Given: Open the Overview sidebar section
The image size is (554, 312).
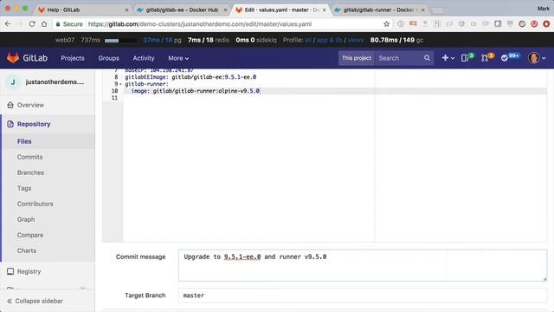Looking at the screenshot, I should click(x=48, y=105).
